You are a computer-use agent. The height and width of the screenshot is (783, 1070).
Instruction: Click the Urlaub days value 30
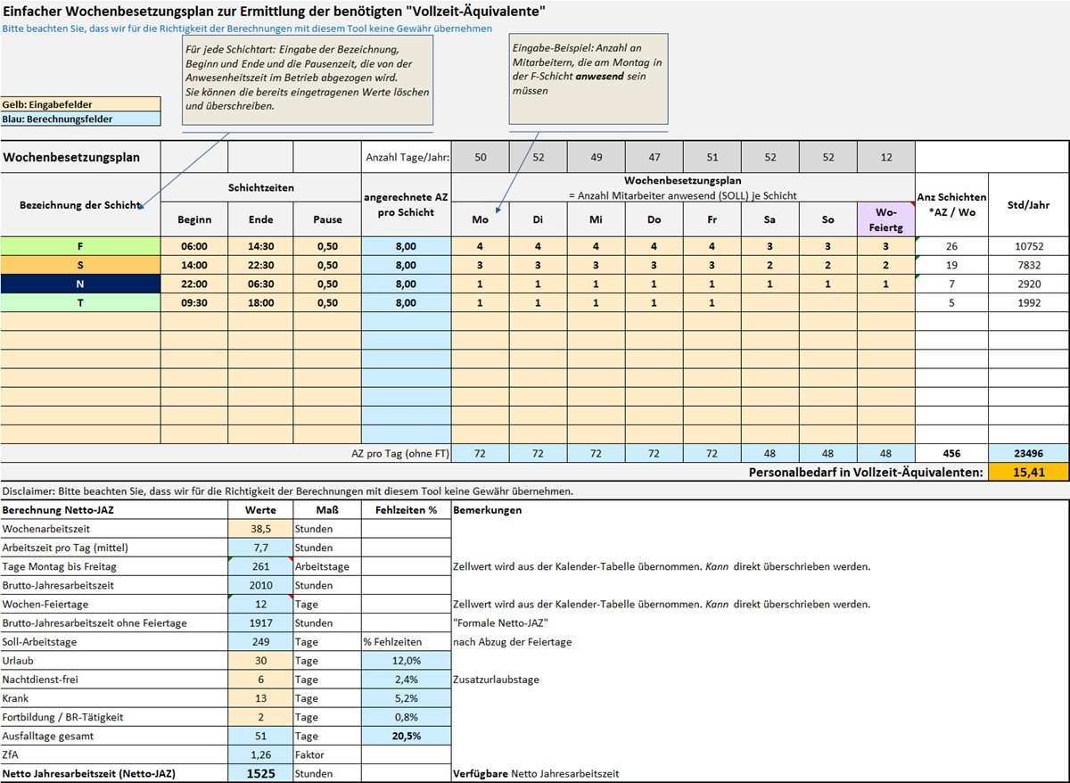pyautogui.click(x=259, y=661)
